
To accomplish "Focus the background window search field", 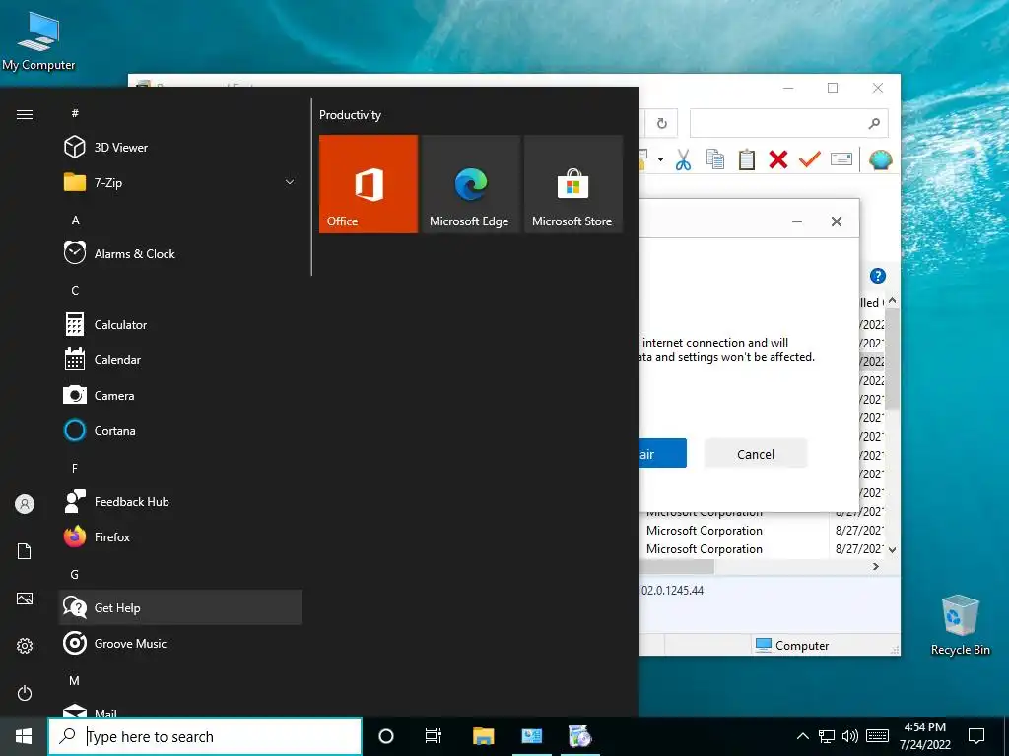I will (x=788, y=123).
